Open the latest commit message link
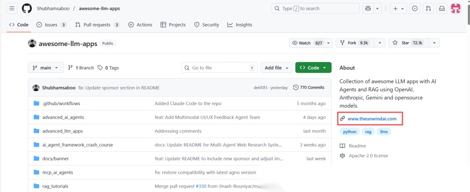The height and width of the screenshot is (192, 470). click(119, 88)
